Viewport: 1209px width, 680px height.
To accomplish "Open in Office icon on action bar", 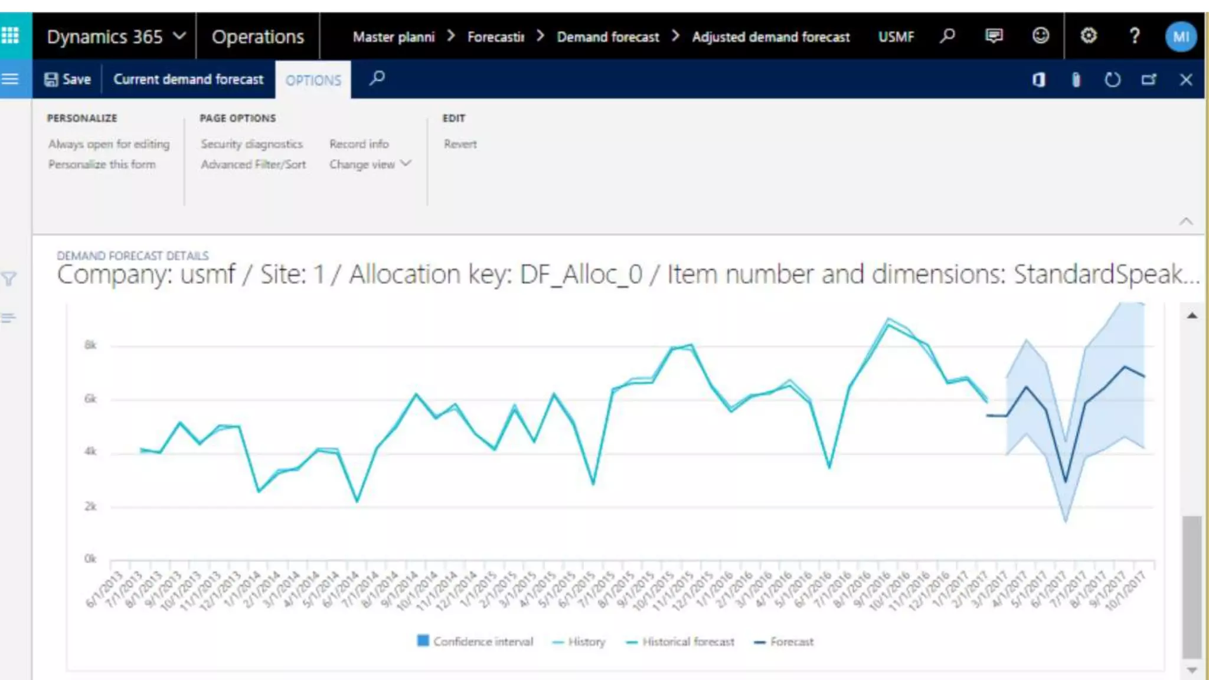I will [1039, 80].
